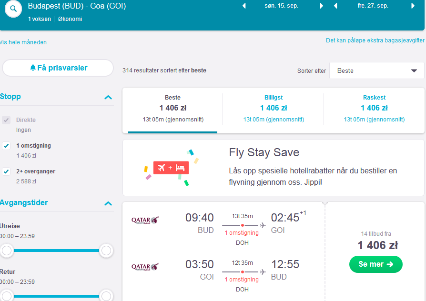The width and height of the screenshot is (426, 301).
Task: Select the Billigst tab
Action: [x=274, y=109]
